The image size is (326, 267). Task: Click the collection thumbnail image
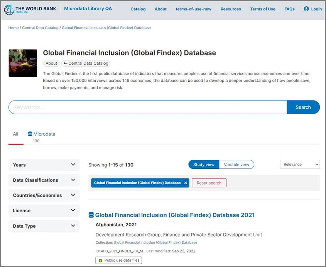pos(23,63)
